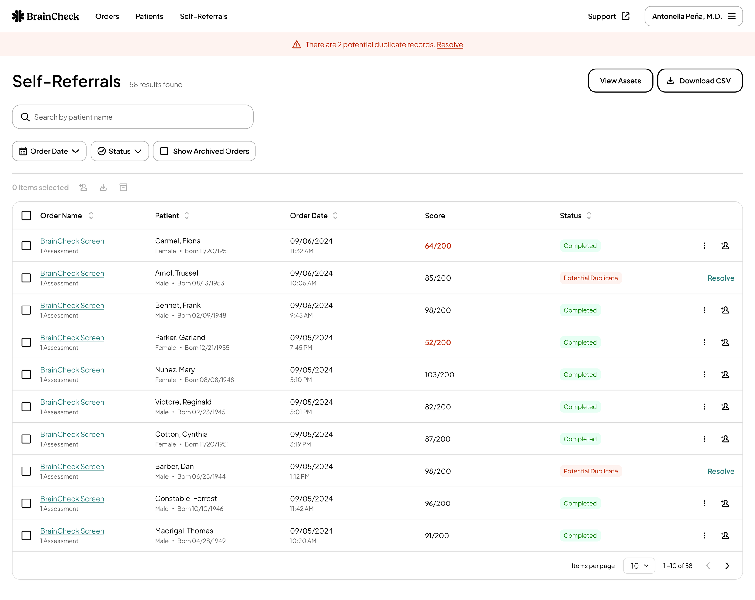
Task: Click the bulk download icon above the table
Action: (103, 187)
